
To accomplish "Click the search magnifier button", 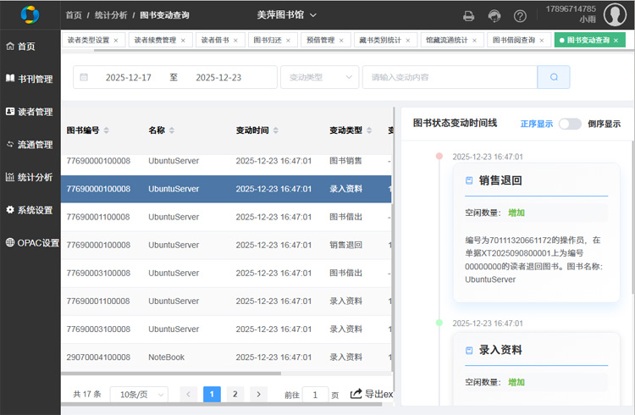I will point(554,77).
